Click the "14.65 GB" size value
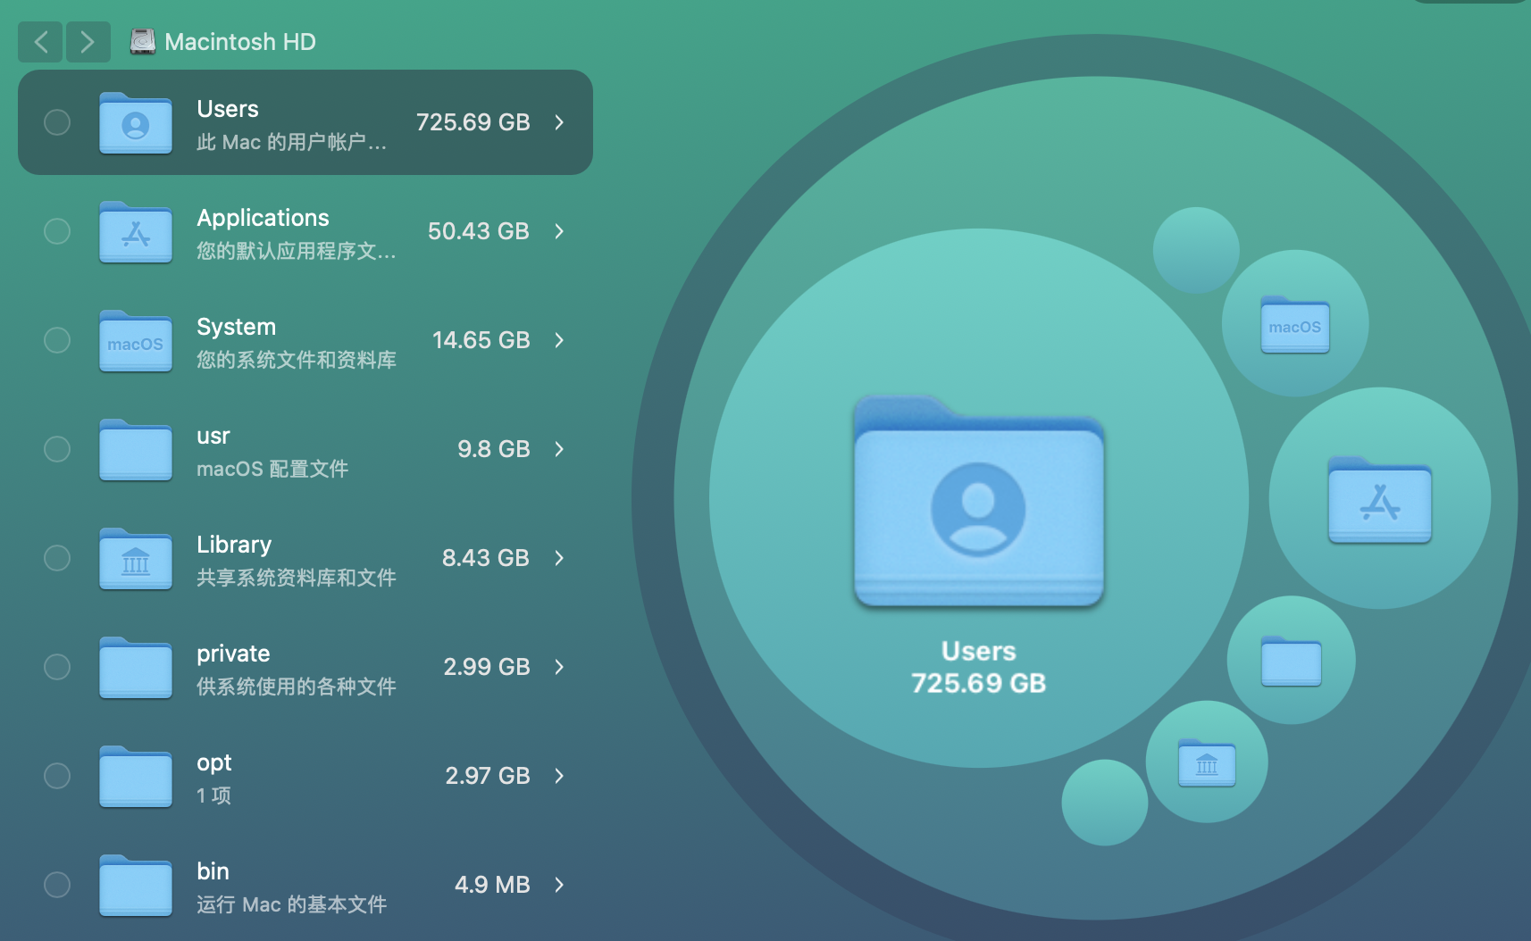Screen dimensions: 1531x941 481,340
